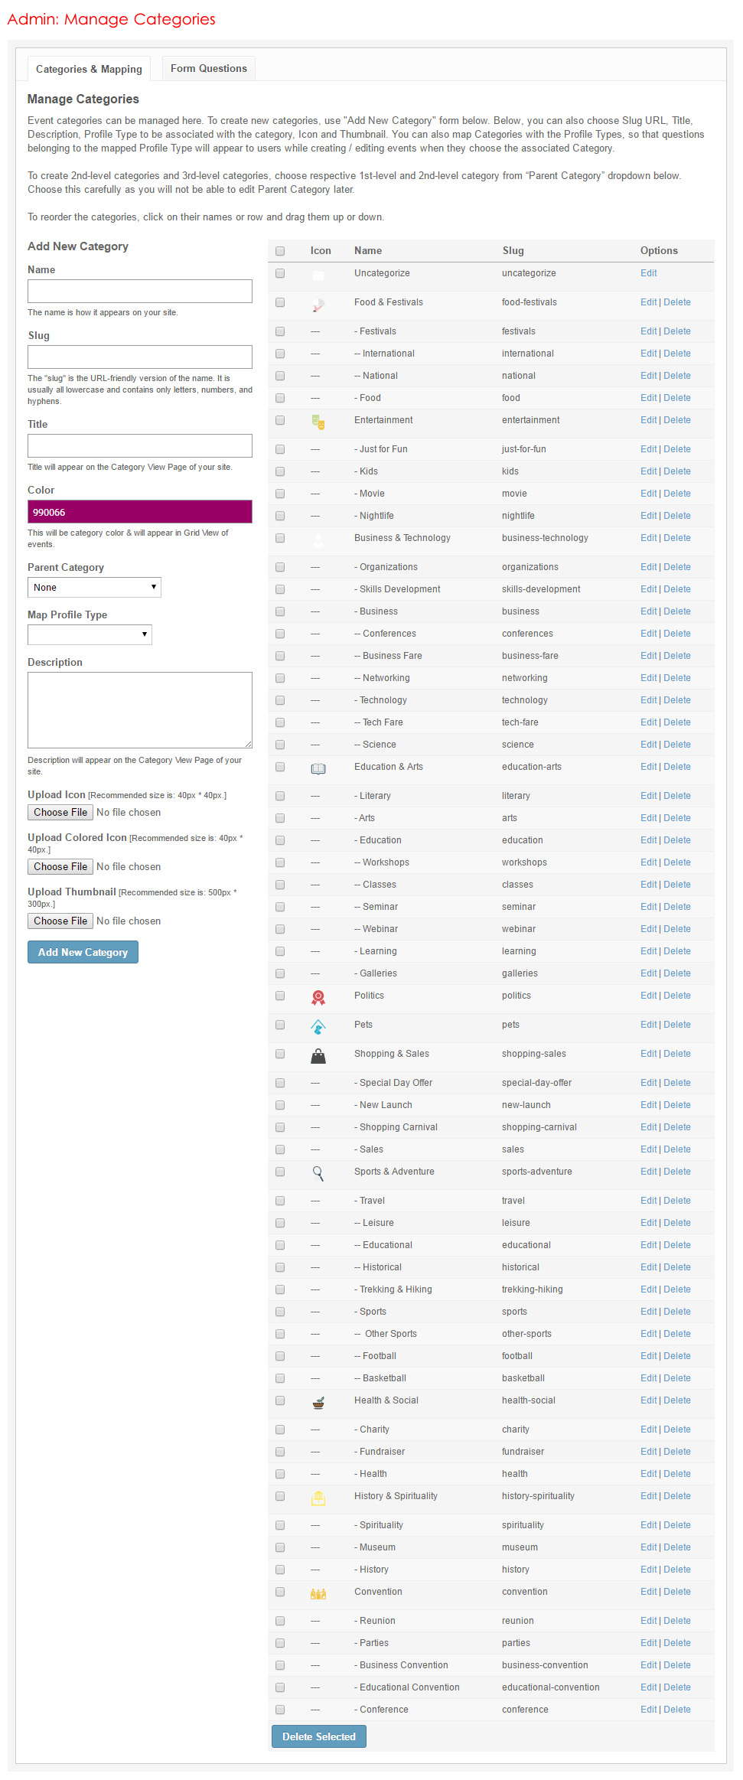The width and height of the screenshot is (743, 1780).
Task: Open the Categories & Mapping tab
Action: [89, 69]
